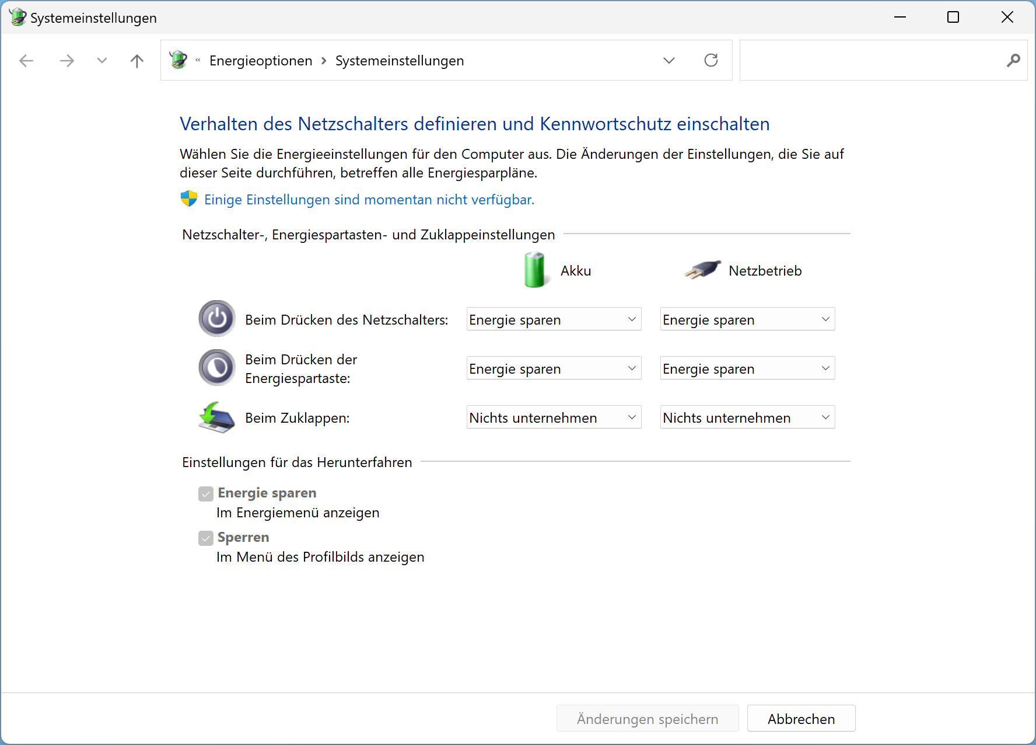Open Zuklappen dropdown for Akku
The width and height of the screenshot is (1036, 745).
[x=554, y=417]
